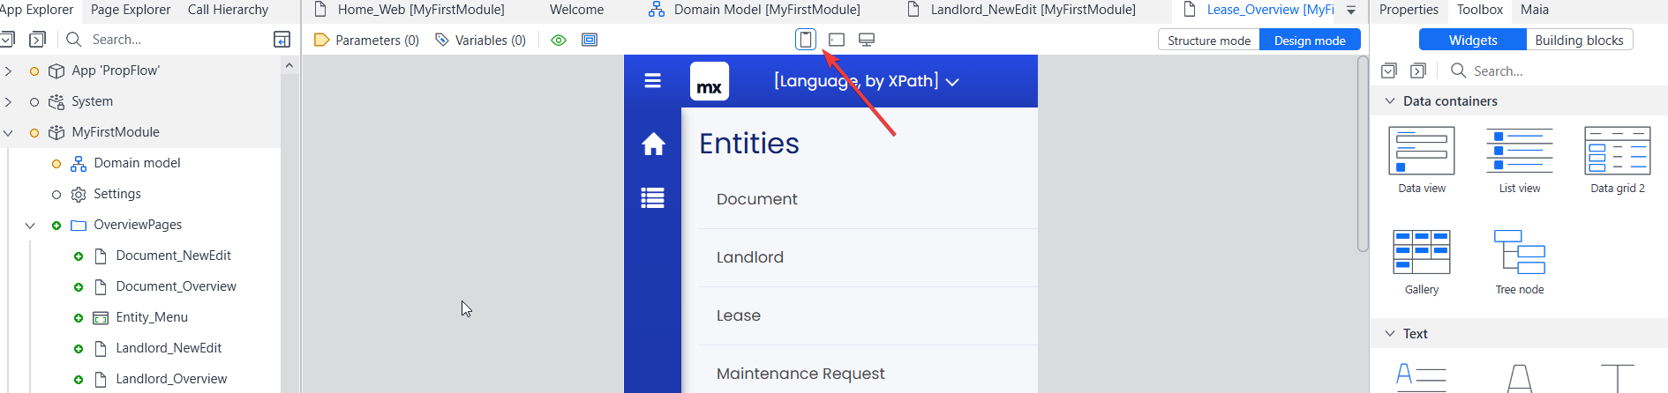1668x393 pixels.
Task: Switch to Page Explorer tab
Action: point(131,10)
